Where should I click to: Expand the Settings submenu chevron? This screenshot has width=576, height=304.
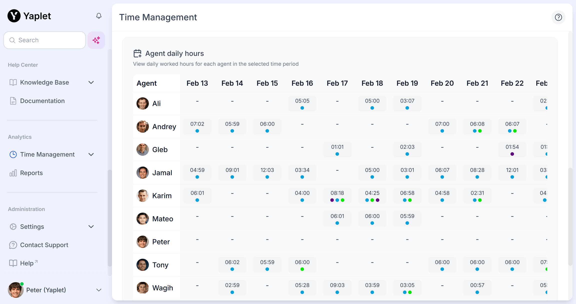91,227
